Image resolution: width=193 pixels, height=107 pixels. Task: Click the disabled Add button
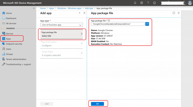(x=47, y=104)
